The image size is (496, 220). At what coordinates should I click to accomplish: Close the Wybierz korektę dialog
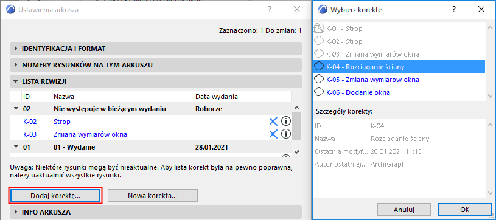(481, 10)
